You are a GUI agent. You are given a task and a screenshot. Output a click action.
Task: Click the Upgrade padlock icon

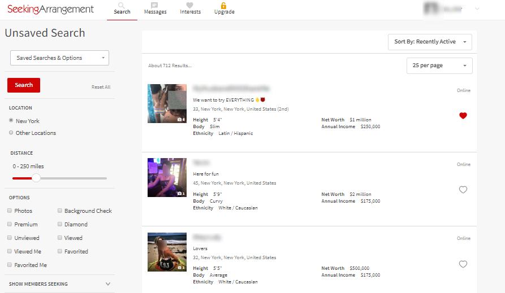click(x=224, y=5)
